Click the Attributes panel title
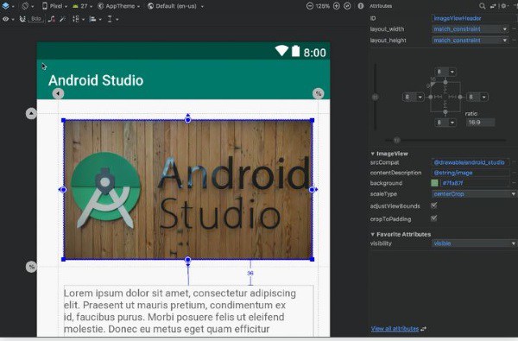The height and width of the screenshot is (341, 518). 381,6
